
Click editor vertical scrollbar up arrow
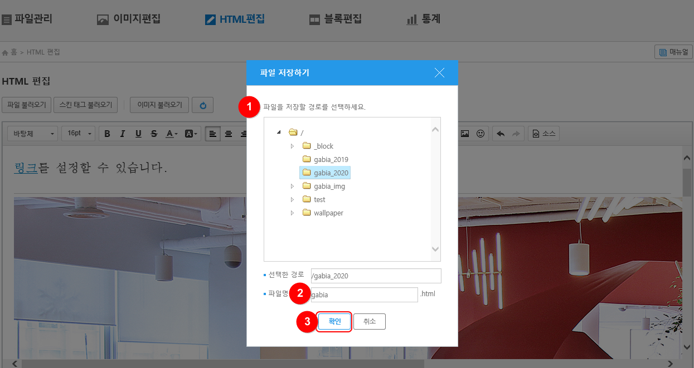click(687, 159)
